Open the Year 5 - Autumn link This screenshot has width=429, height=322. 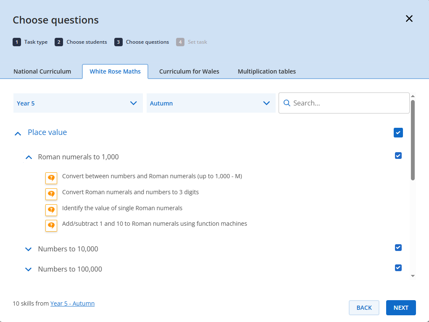[72, 304]
